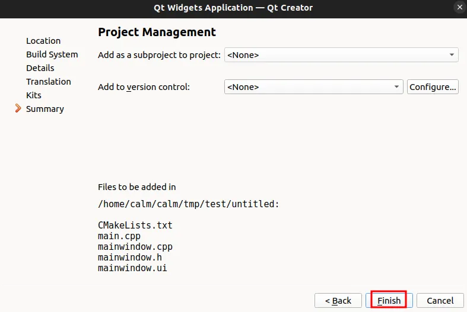Select the Build System wizard step
Screen dimensions: 467x312
click(x=52, y=54)
